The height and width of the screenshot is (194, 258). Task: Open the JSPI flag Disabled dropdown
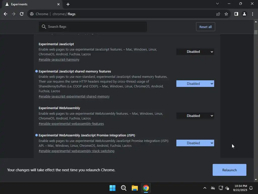click(x=195, y=143)
